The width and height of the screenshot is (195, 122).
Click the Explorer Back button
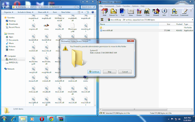pyautogui.click(x=3, y=7)
